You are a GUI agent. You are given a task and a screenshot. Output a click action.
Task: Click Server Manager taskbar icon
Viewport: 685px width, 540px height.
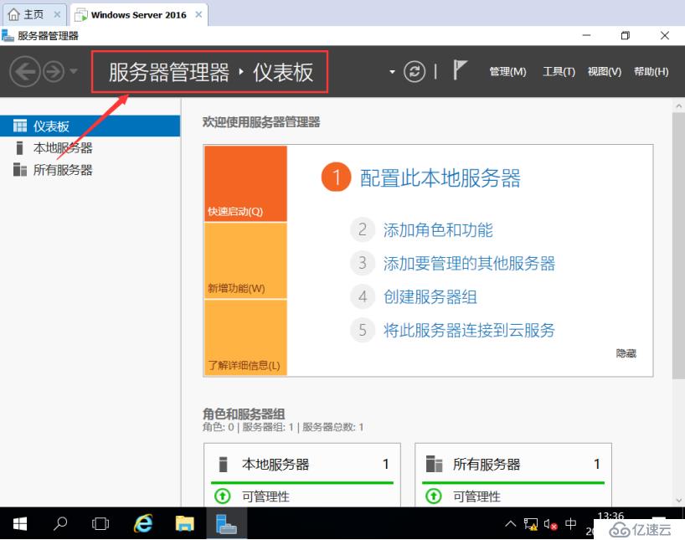coord(226,523)
